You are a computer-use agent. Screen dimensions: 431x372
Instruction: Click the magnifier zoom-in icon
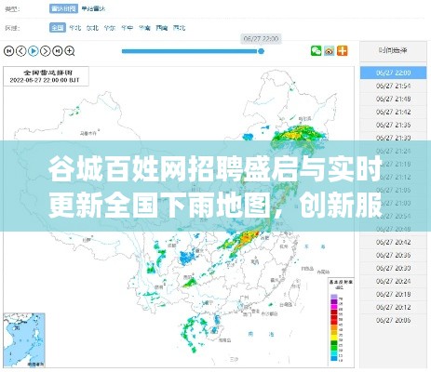click(70, 51)
